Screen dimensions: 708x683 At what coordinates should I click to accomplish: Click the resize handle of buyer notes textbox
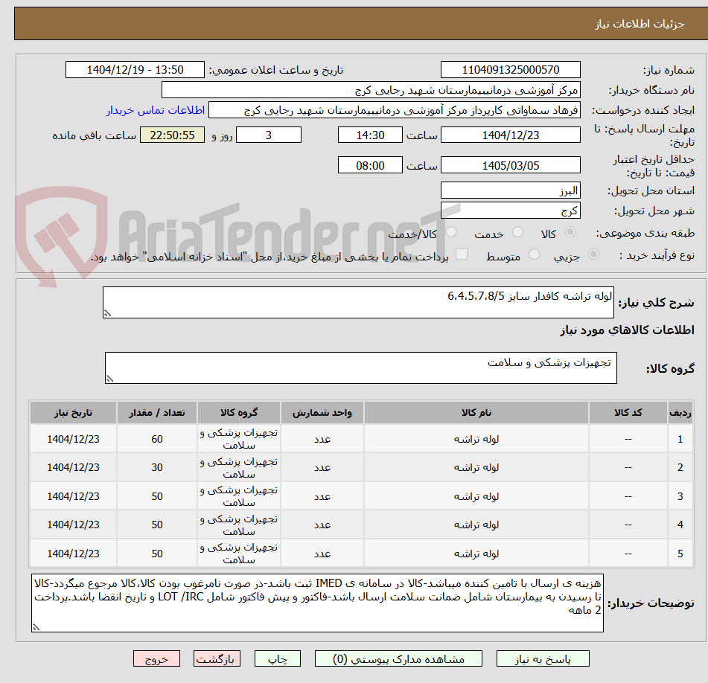pyautogui.click(x=36, y=627)
